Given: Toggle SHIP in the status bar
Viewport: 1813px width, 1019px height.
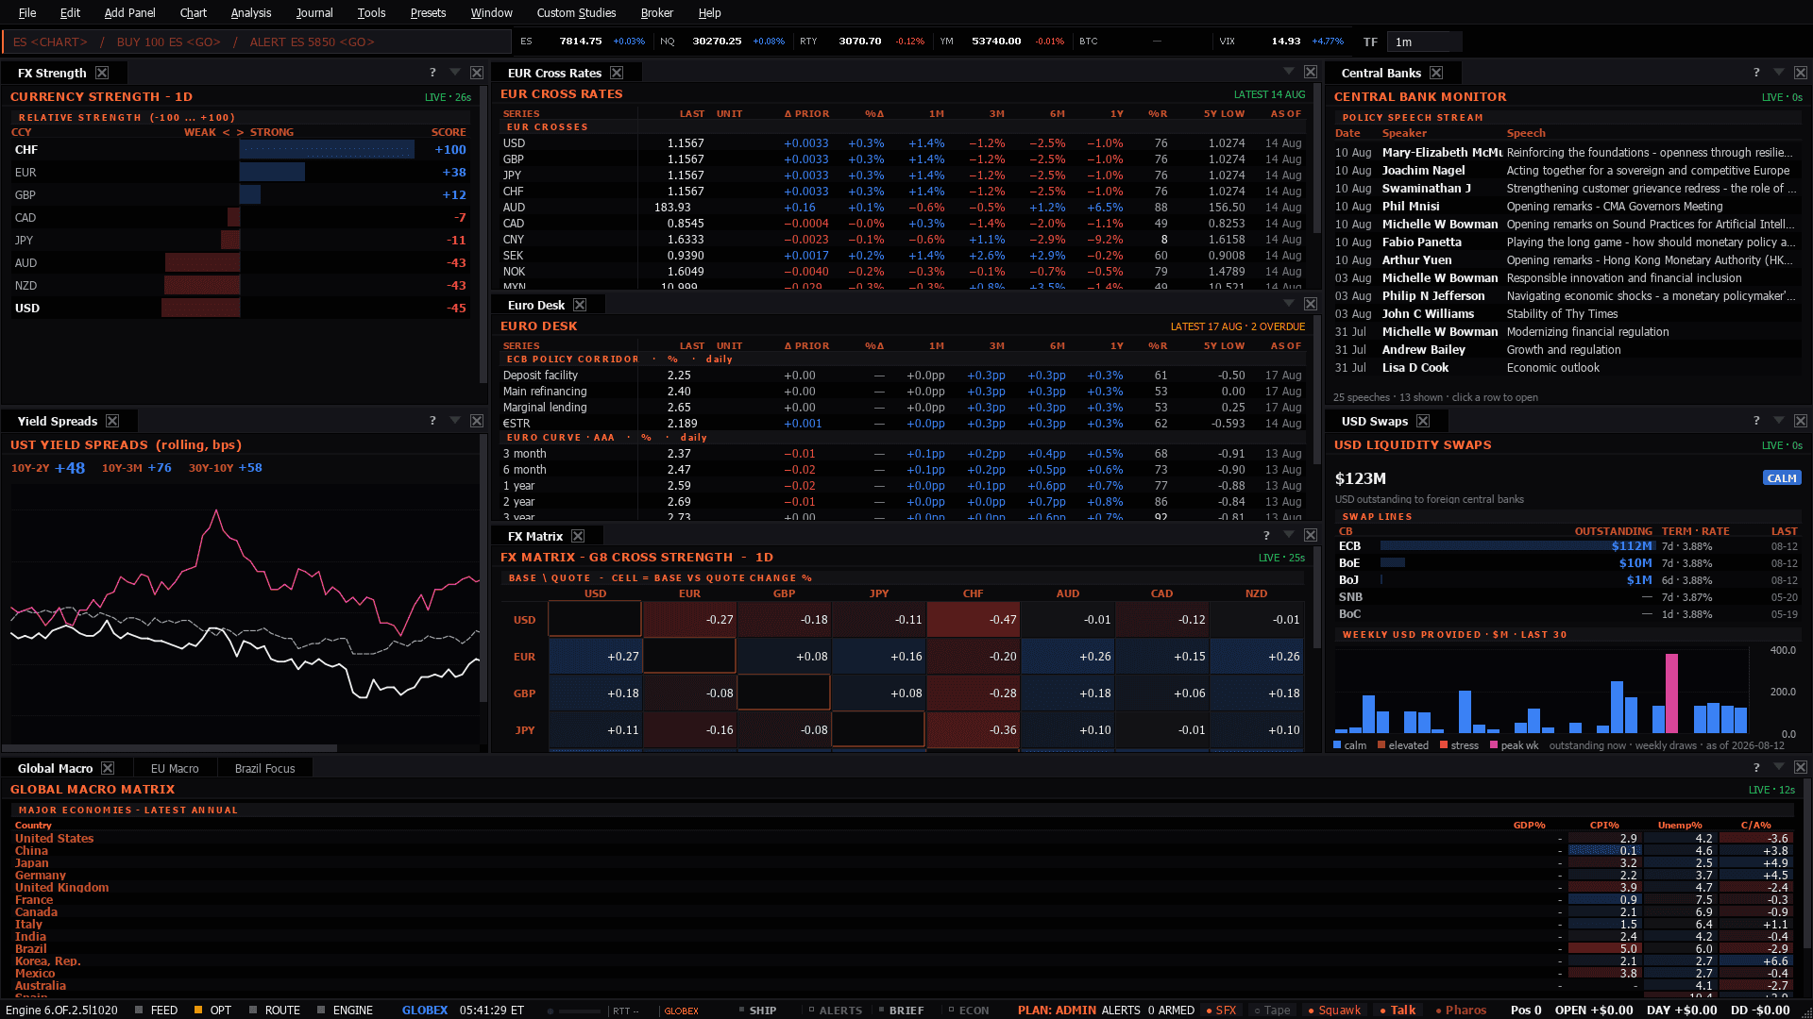Looking at the screenshot, I should [x=757, y=1010].
